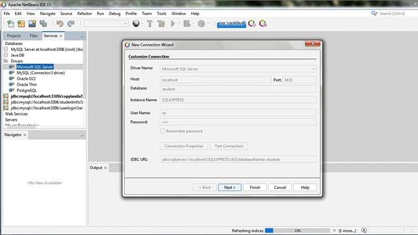Select the studentinfo JDBC connection
Viewport: 418px width, 235px height.
tap(46, 102)
